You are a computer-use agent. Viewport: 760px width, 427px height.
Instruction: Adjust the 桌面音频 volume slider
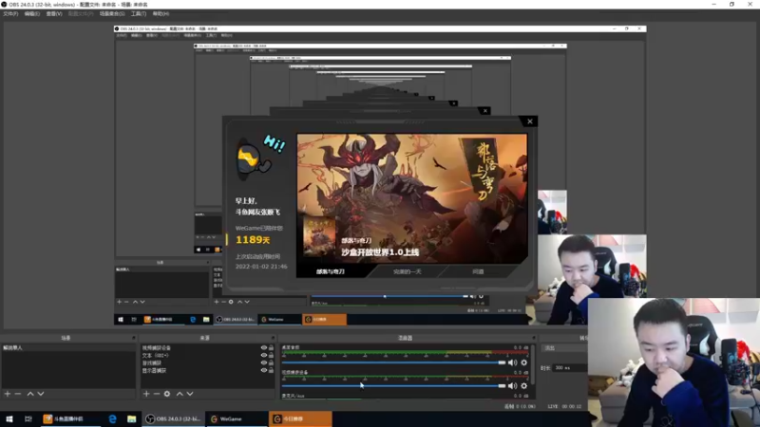pyautogui.click(x=393, y=362)
